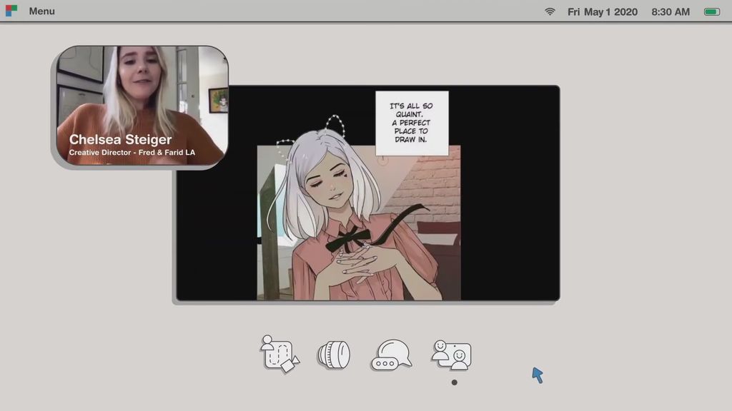The image size is (732, 411).
Task: Click the clock showing 8:30 AM
Action: click(x=671, y=12)
